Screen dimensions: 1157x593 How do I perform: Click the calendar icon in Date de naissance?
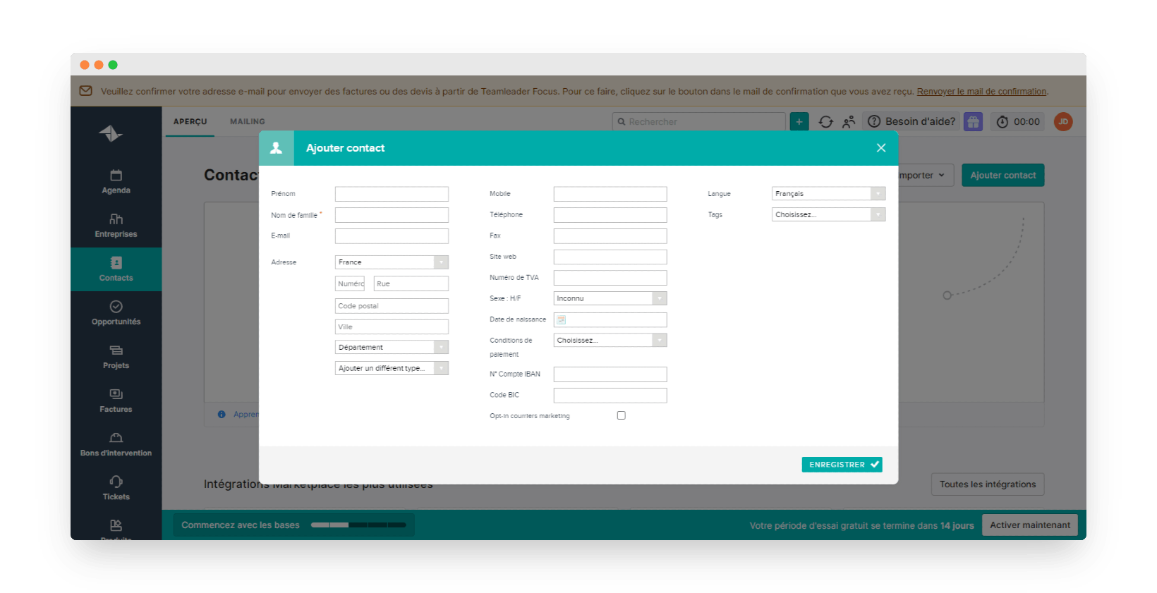pos(562,320)
